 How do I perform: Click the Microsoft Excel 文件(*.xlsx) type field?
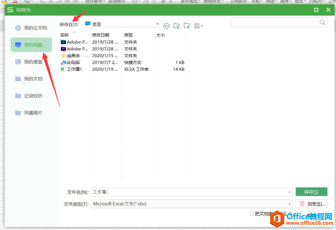coord(192,204)
